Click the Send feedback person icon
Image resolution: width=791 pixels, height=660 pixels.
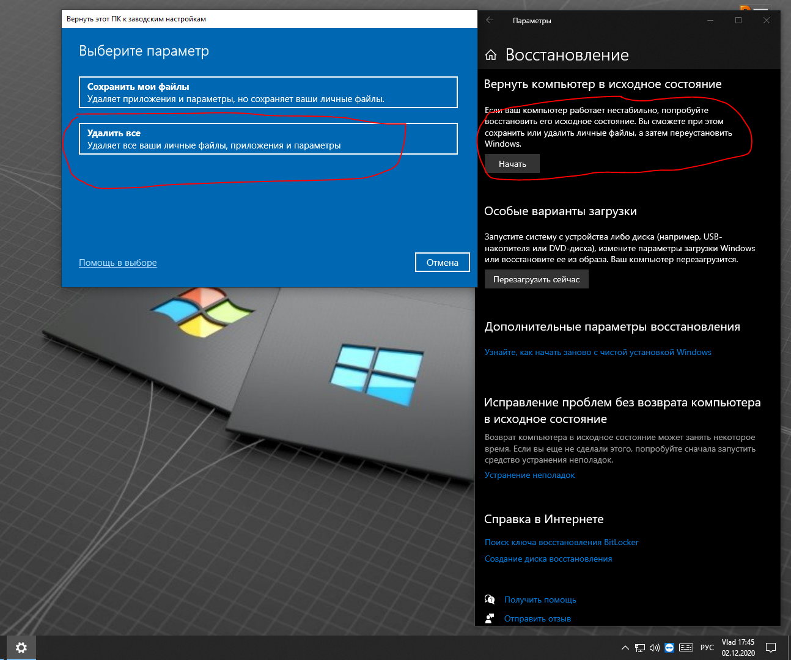(x=490, y=618)
